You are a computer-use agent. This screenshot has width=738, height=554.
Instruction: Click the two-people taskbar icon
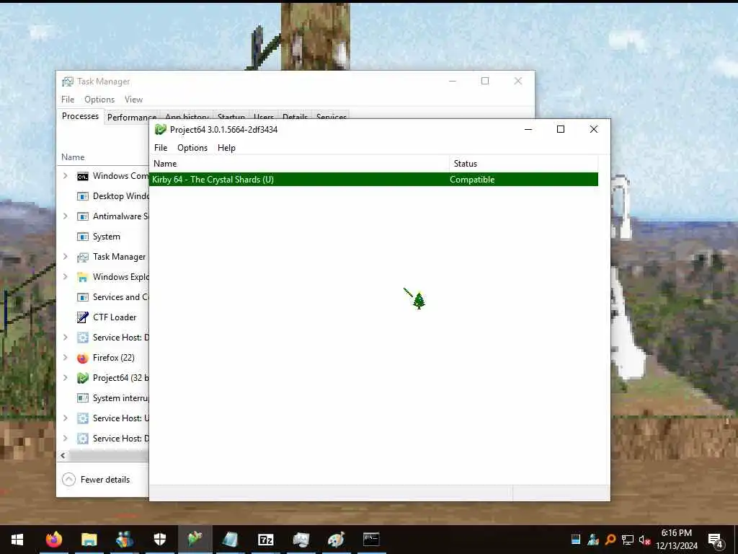tap(124, 540)
